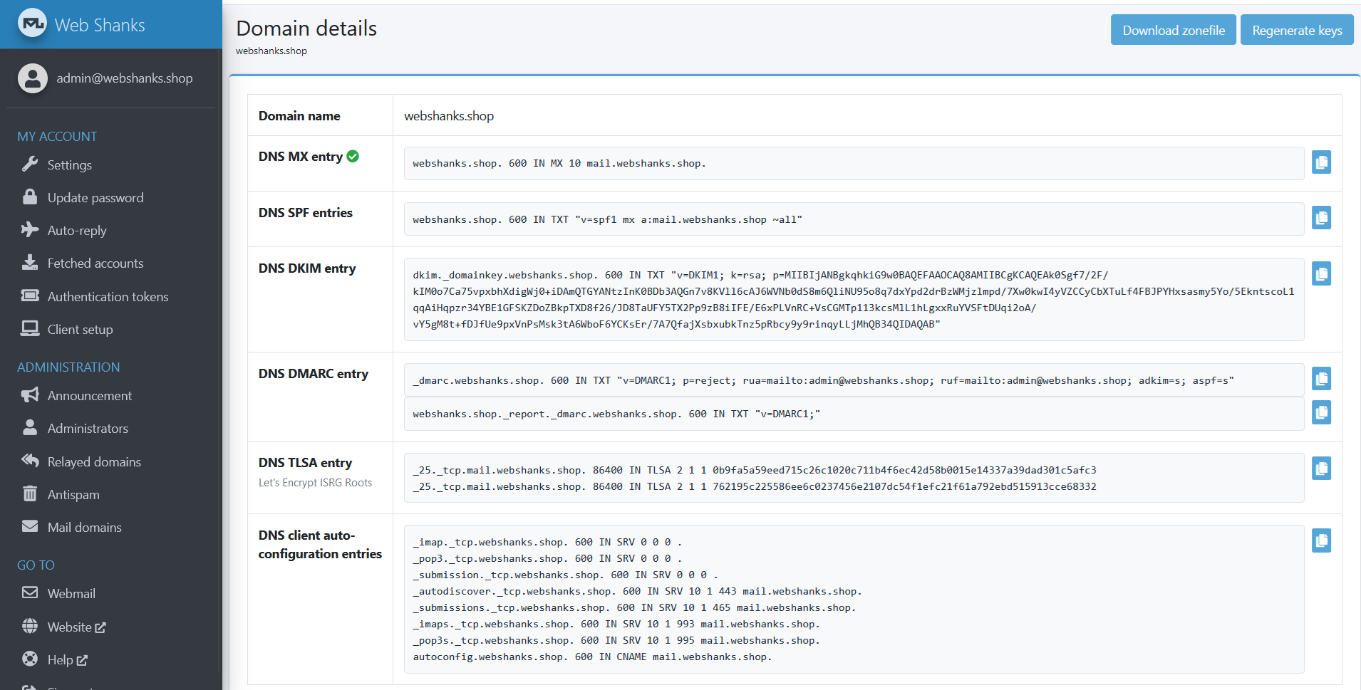Click the Antispam trash icon

coord(30,493)
